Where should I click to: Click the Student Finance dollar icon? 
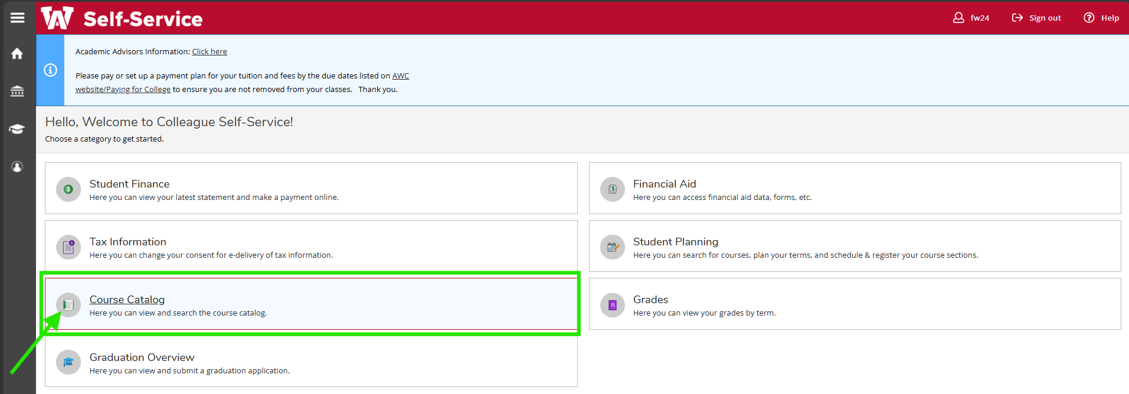[x=68, y=189]
